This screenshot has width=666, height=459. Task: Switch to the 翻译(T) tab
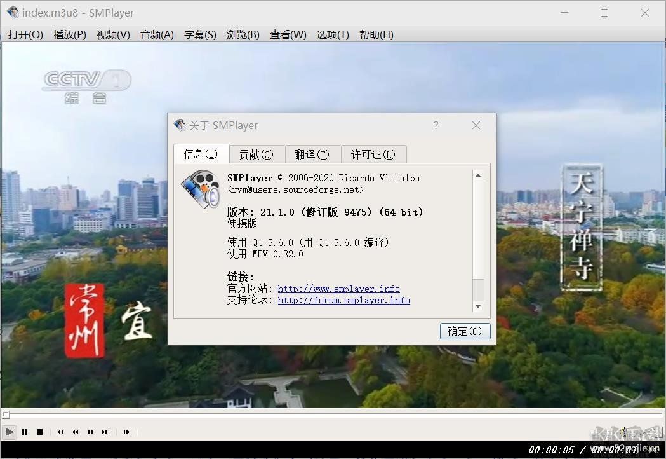coord(313,154)
